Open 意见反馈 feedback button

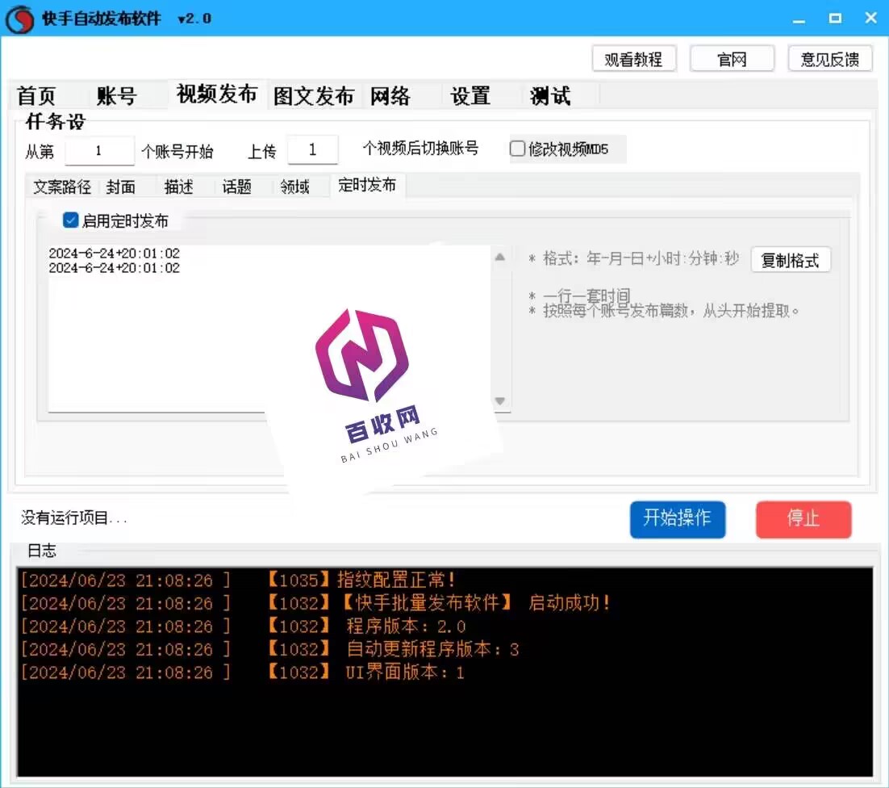click(830, 59)
